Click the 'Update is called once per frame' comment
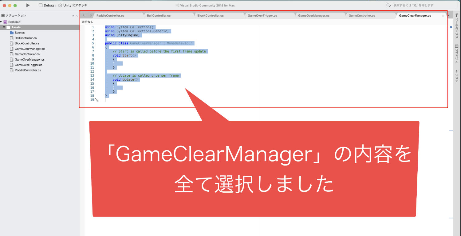 (x=145, y=75)
